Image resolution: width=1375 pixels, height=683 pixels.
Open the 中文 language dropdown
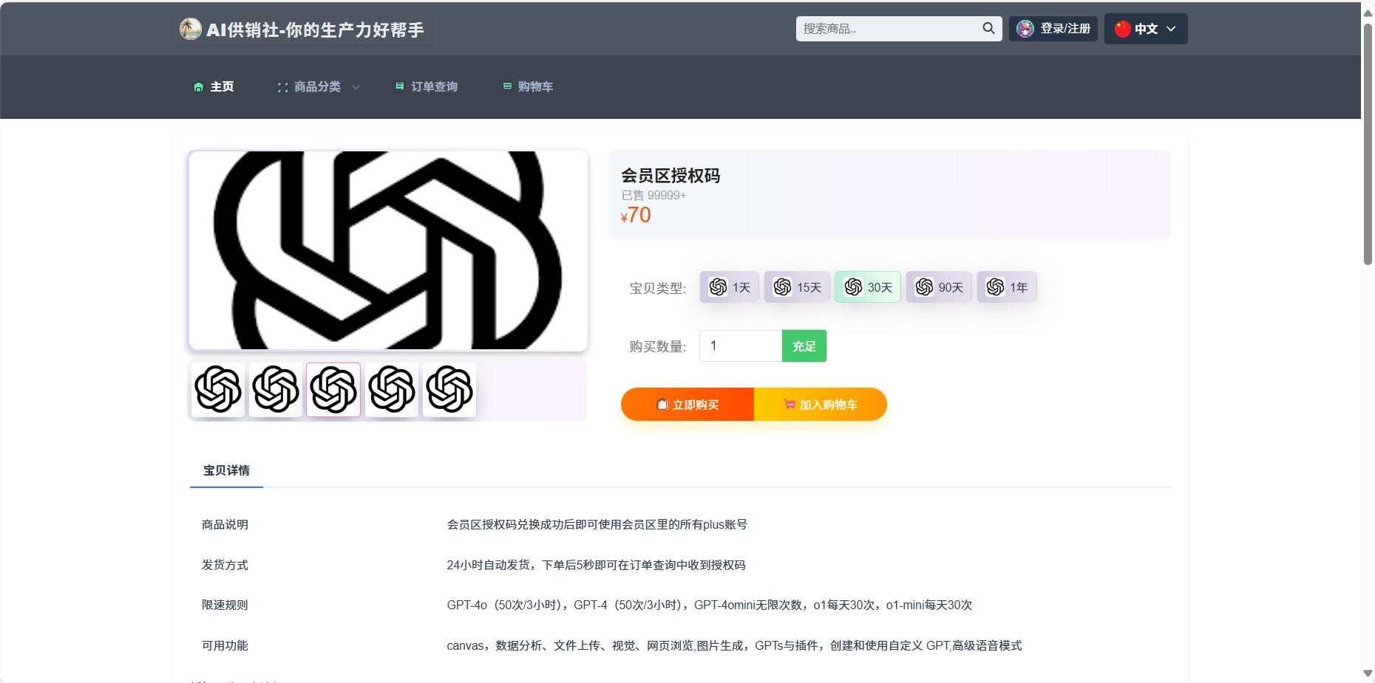point(1146,29)
